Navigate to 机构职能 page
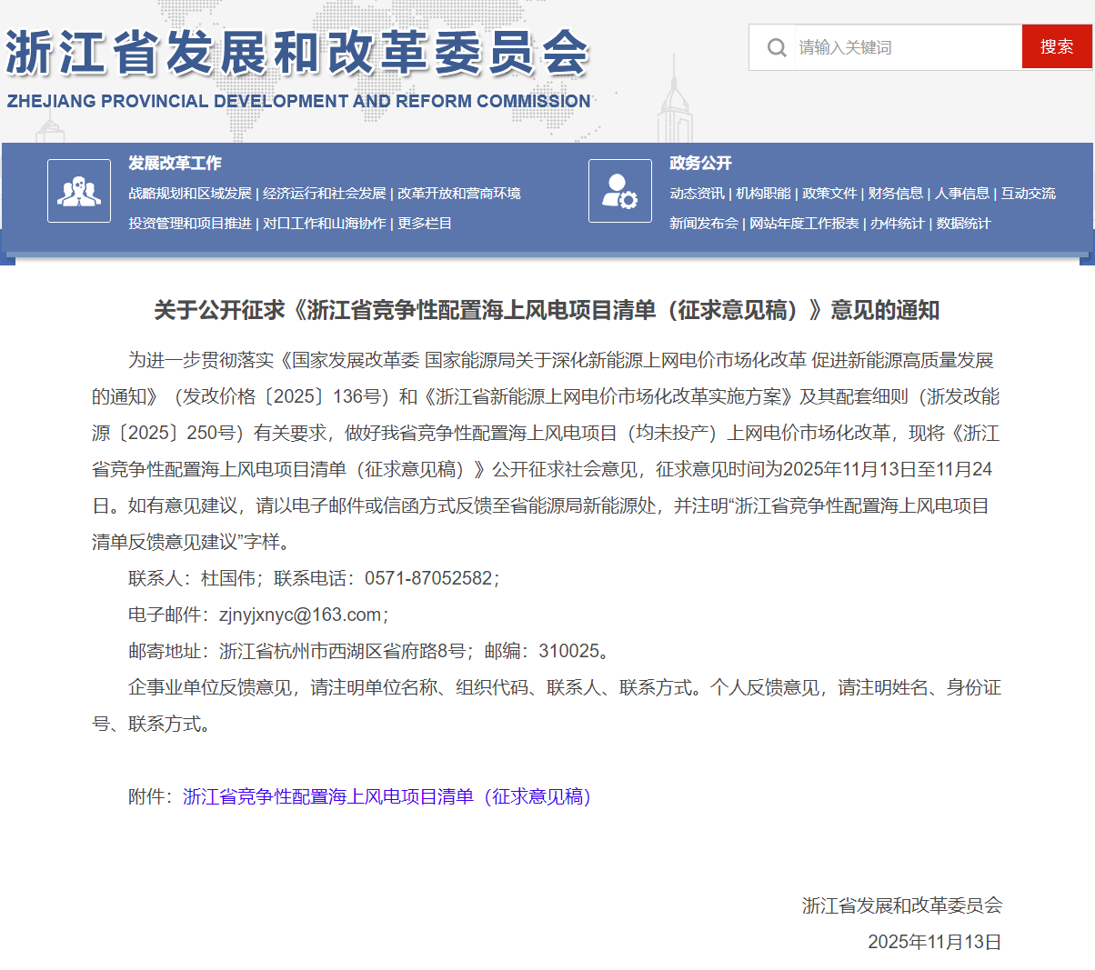1095x970 pixels. pyautogui.click(x=763, y=194)
